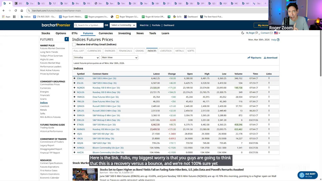The height and width of the screenshot is (181, 322).
Task: Open Futures Market Overview link
Action: 52,48
